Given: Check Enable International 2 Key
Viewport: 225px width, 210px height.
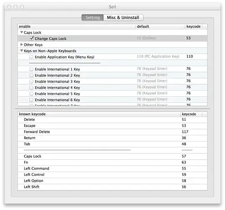Looking at the screenshot, I should coord(31,76).
